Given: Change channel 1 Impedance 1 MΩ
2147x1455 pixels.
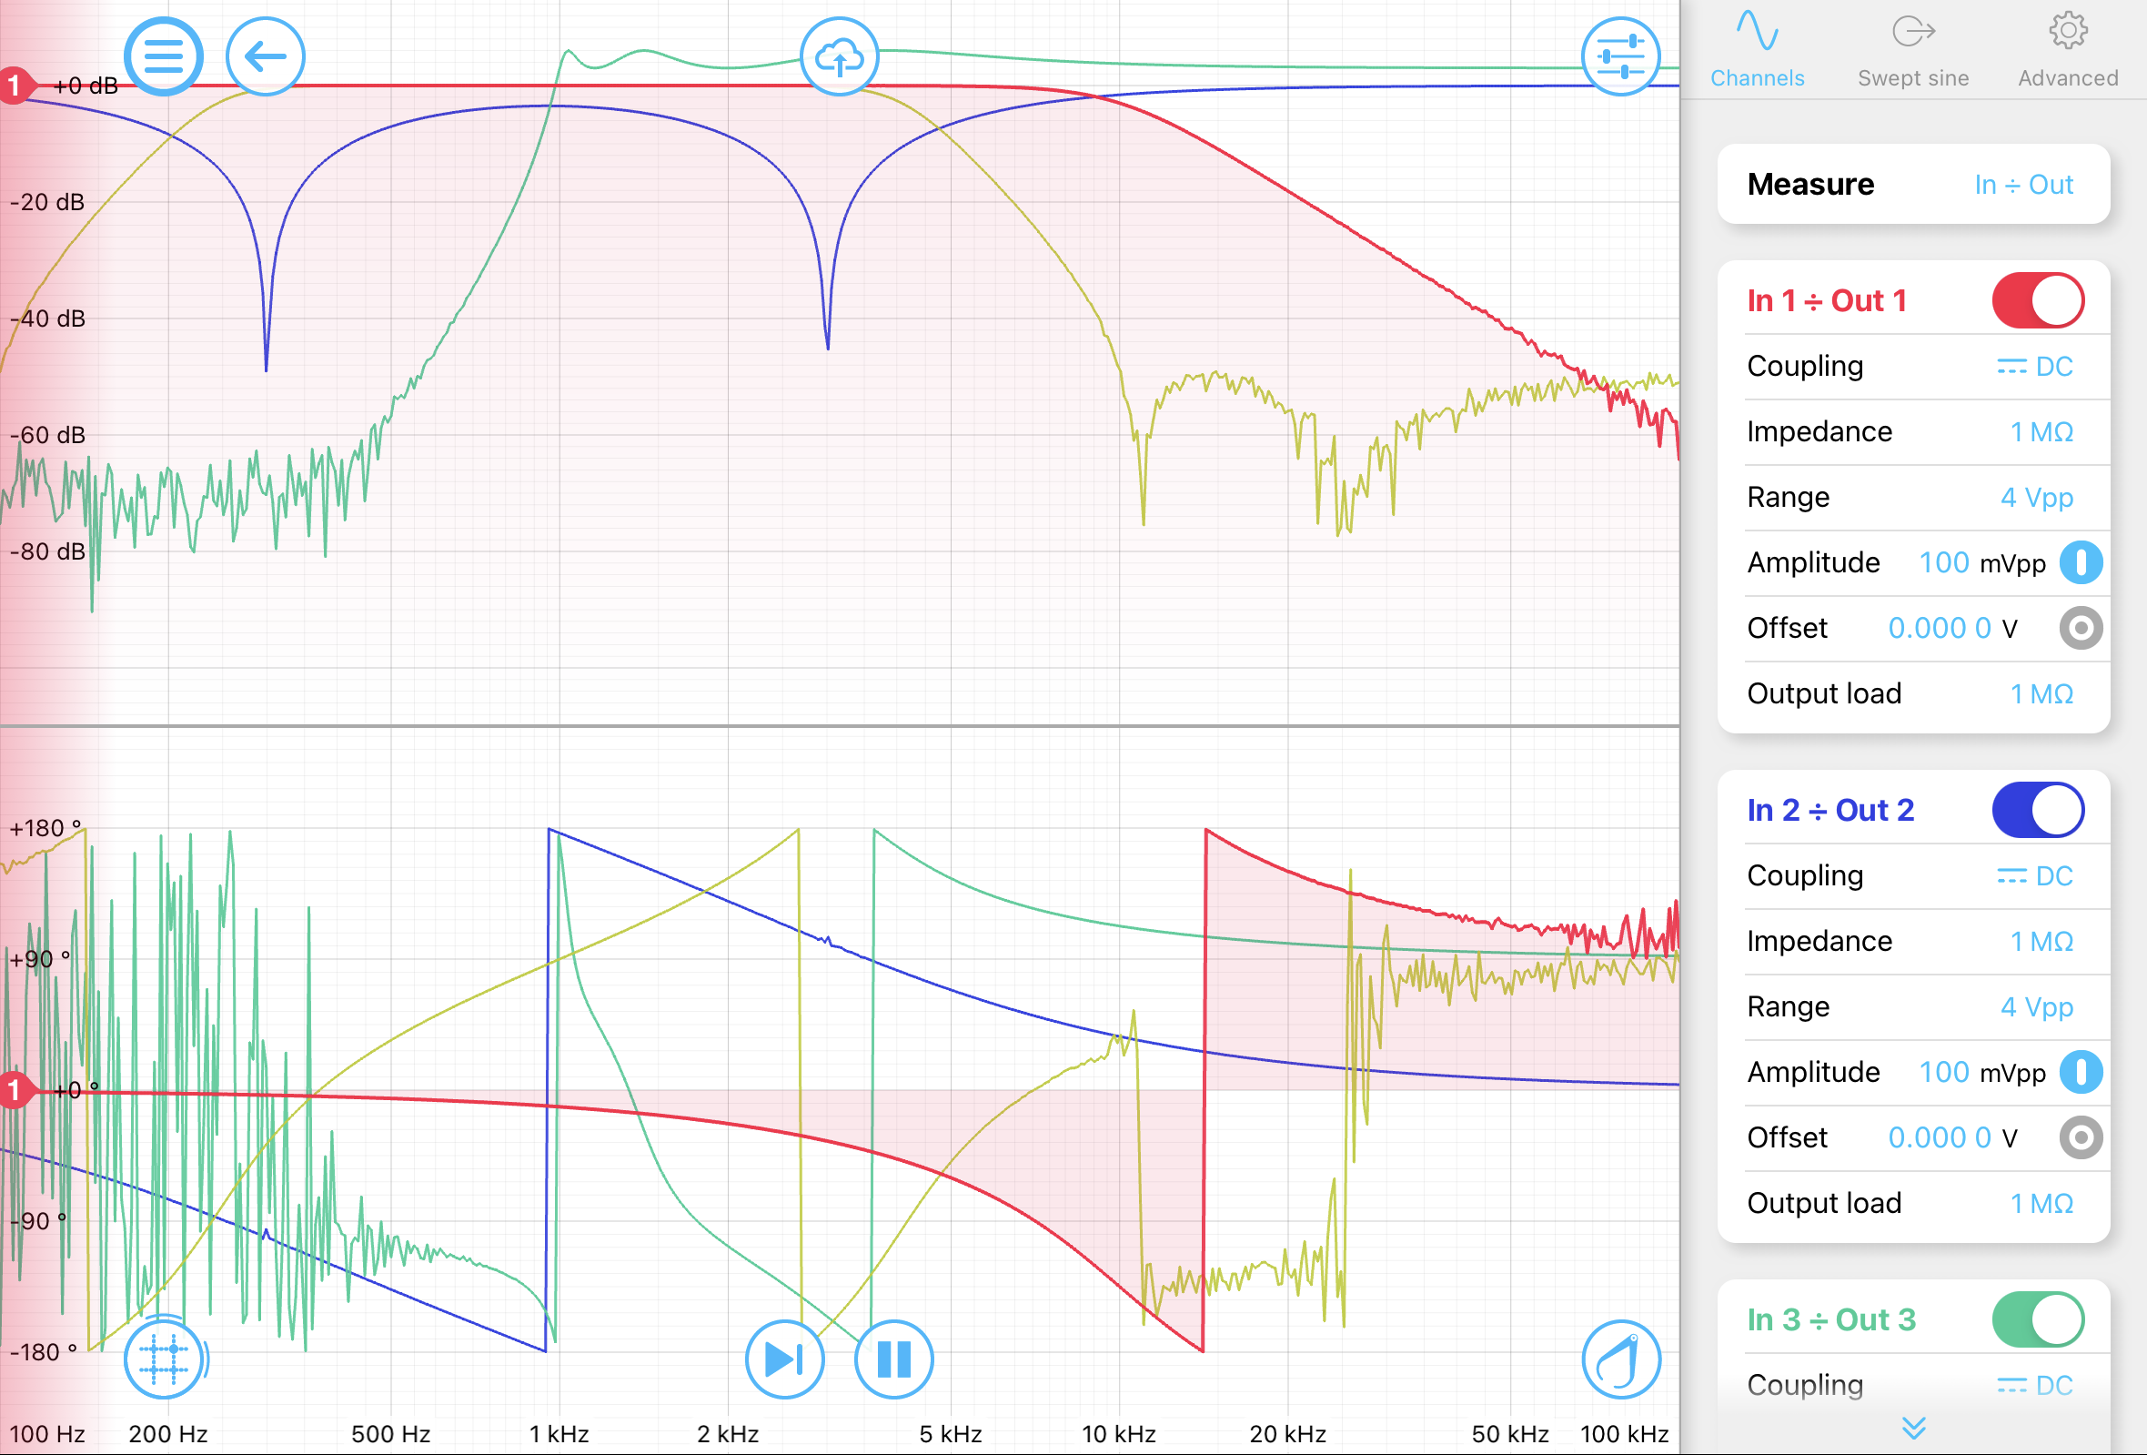Looking at the screenshot, I should (x=1913, y=431).
